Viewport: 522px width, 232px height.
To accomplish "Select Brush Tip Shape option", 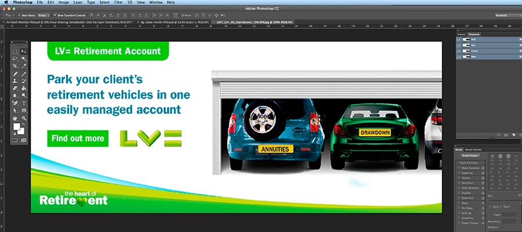I will pyautogui.click(x=469, y=163).
